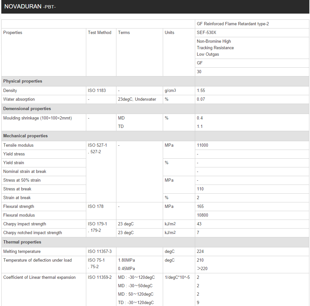The width and height of the screenshot is (310, 306).
Task: Click 'Temperature of deflection under load' label
Action: [x=37, y=260]
